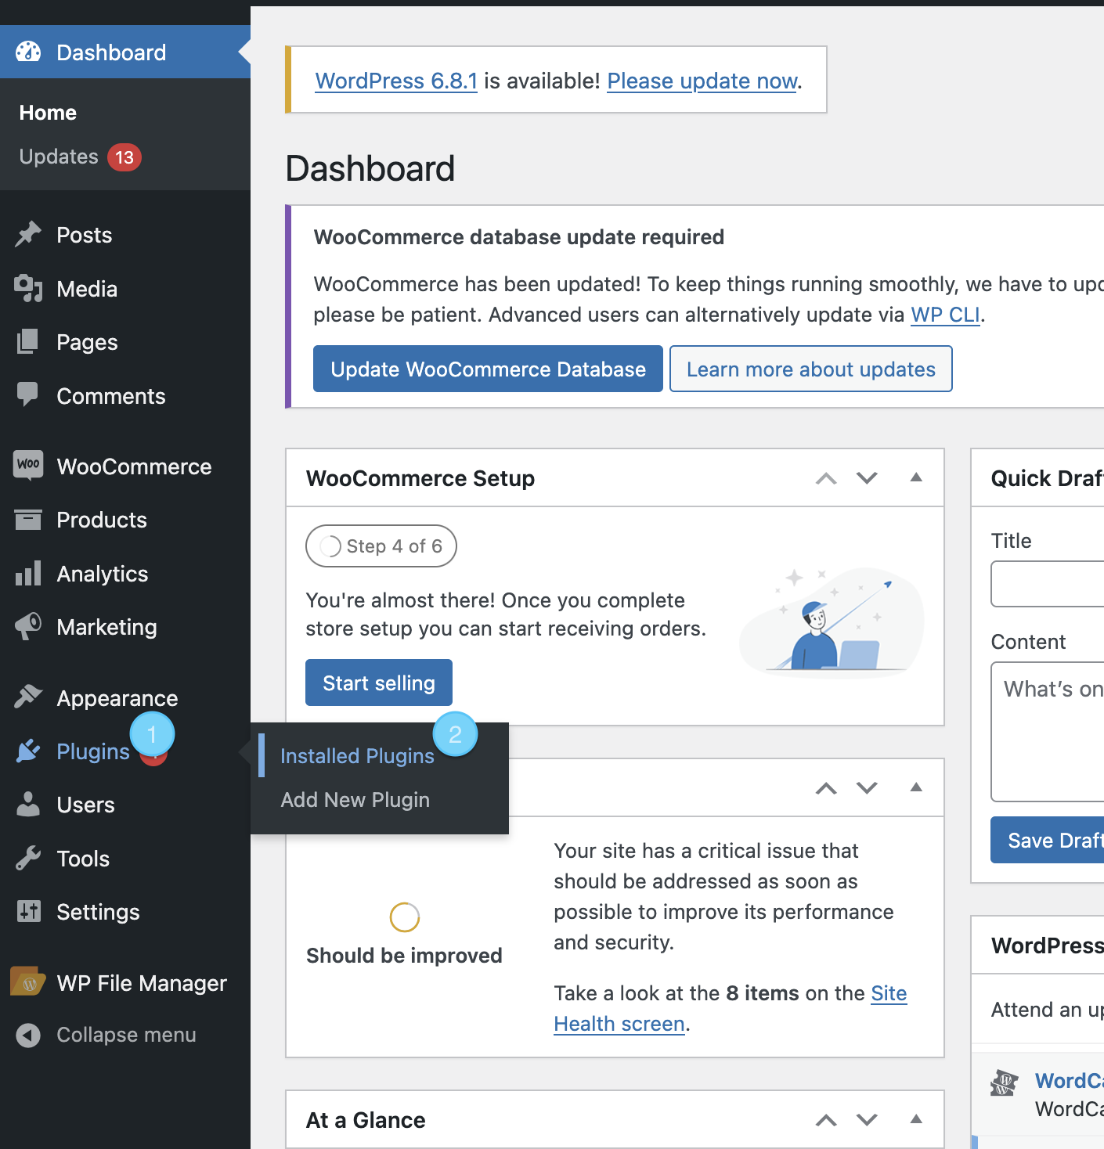Click the Products archive box icon
Viewport: 1104px width, 1149px height.
click(28, 519)
